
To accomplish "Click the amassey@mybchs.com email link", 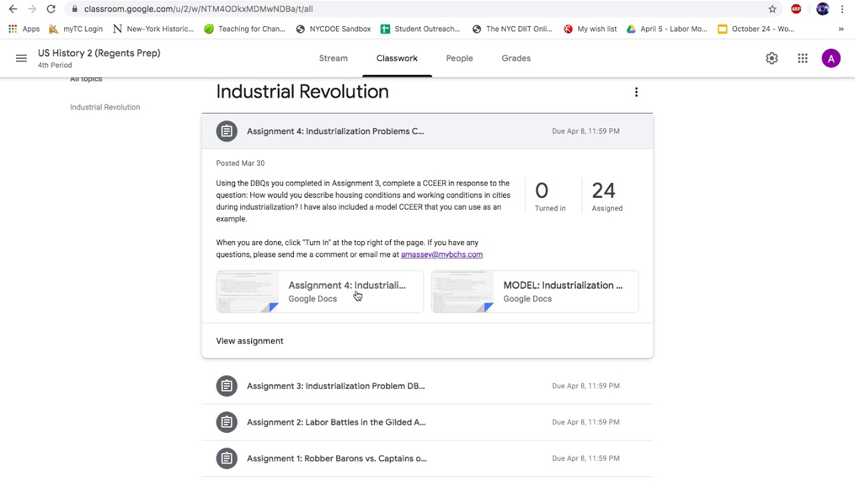I will (x=442, y=255).
